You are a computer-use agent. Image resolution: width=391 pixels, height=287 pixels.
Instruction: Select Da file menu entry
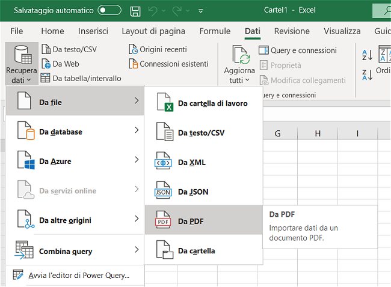[x=75, y=101]
